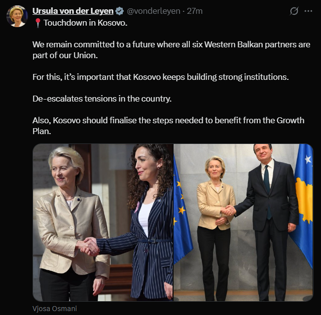Click Ursula von der Leyen's profile avatar
This screenshot has width=321, height=315.
[x=17, y=16]
